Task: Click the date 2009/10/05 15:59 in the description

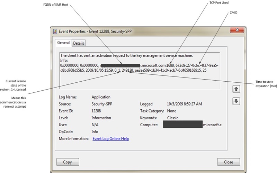Action: coord(99,71)
